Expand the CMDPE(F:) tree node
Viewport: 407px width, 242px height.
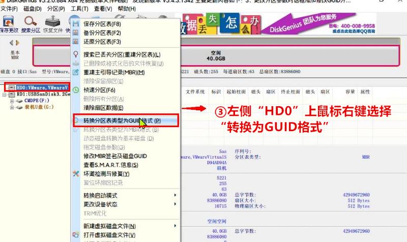click(12, 101)
